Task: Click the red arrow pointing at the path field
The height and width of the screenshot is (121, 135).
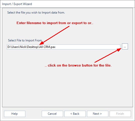Action: 54,35
